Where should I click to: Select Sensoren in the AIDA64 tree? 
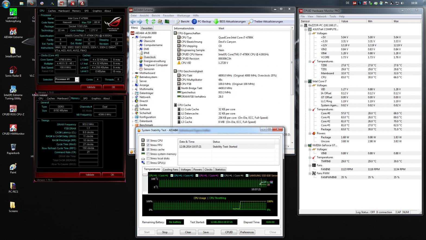(149, 69)
